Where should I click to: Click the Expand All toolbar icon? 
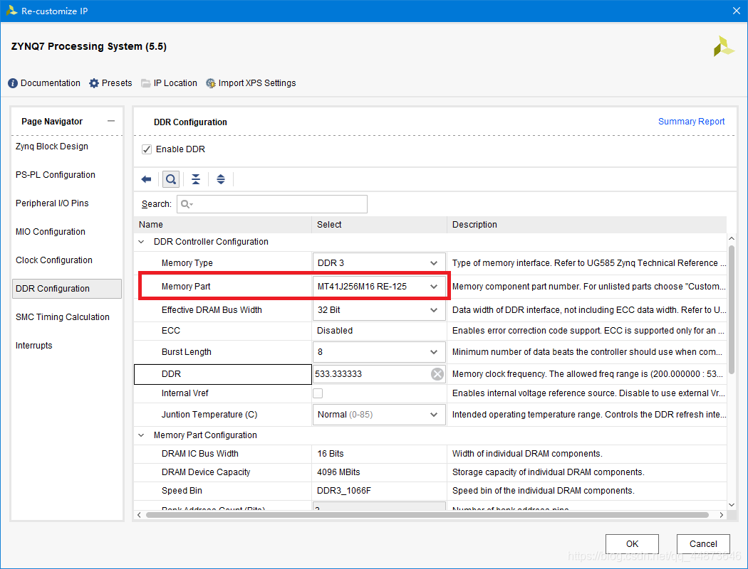(220, 179)
